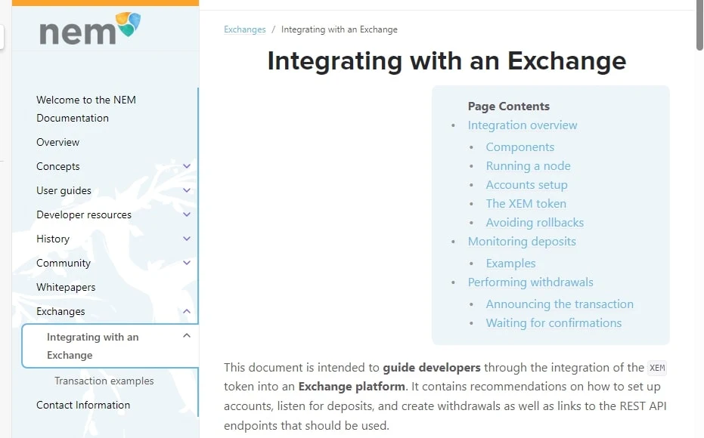Select Transaction examples subpage
This screenshot has width=704, height=438.
[104, 381]
